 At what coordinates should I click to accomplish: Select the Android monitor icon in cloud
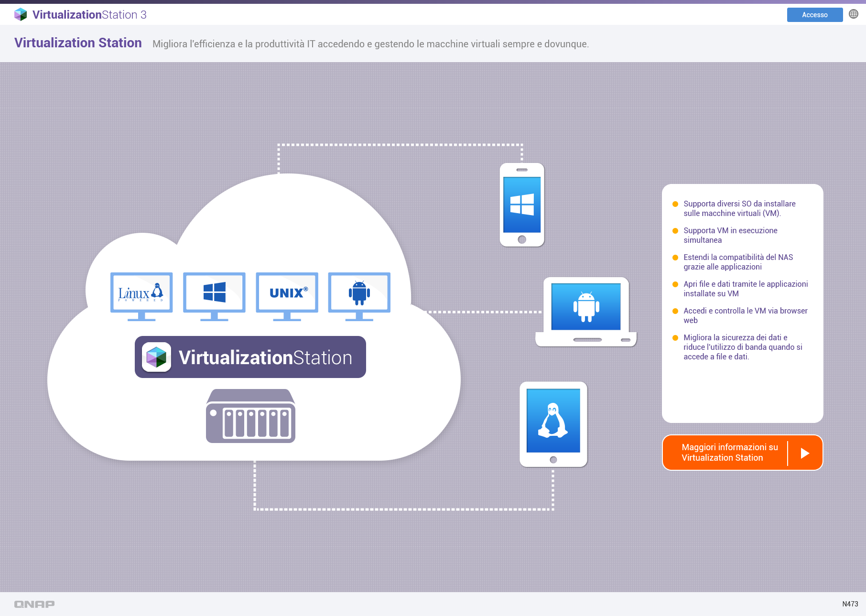[359, 296]
